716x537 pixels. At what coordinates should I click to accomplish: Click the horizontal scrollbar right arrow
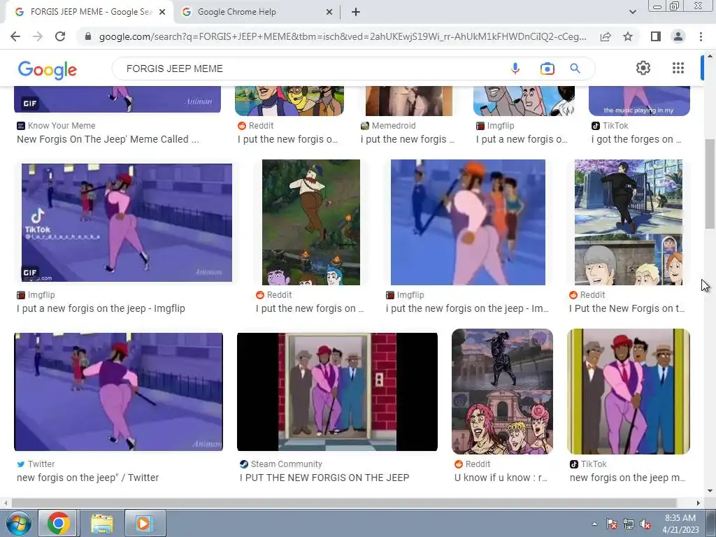coord(699,503)
